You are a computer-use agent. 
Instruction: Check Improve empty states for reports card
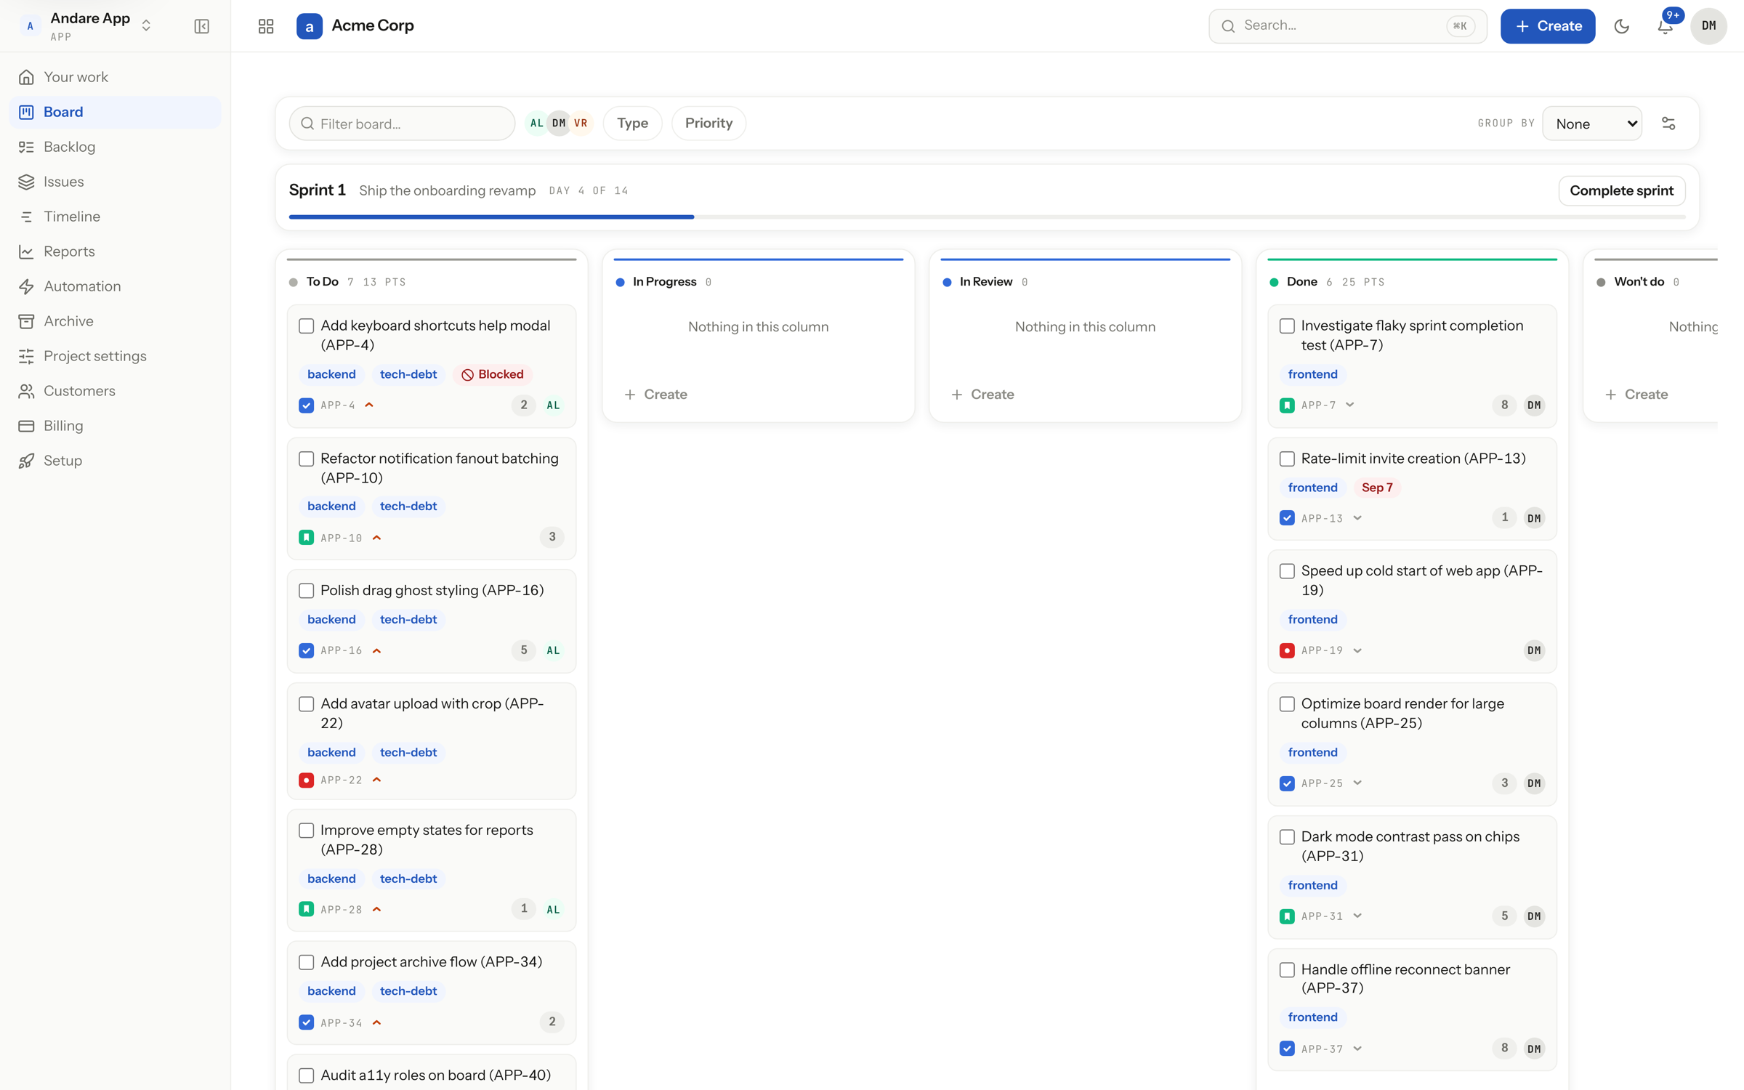coord(306,831)
